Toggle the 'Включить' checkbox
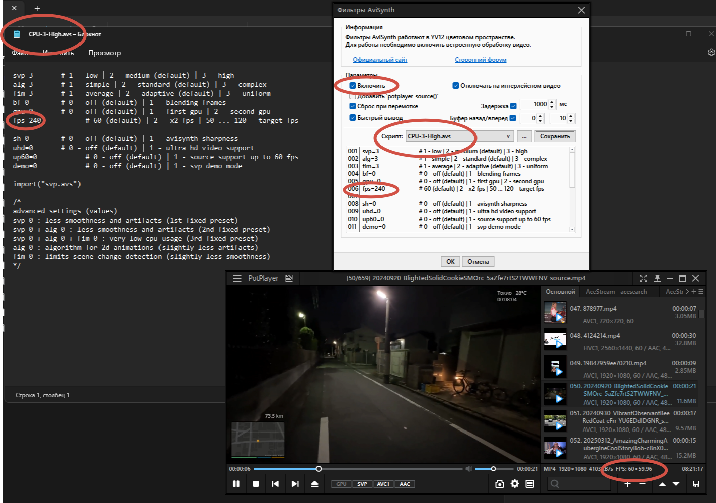 coord(353,86)
